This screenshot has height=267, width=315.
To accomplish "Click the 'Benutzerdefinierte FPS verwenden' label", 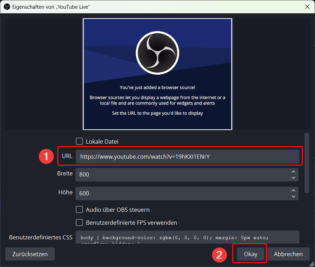I will pos(131,223).
